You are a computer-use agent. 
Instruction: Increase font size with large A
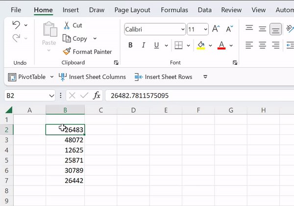[216, 29]
